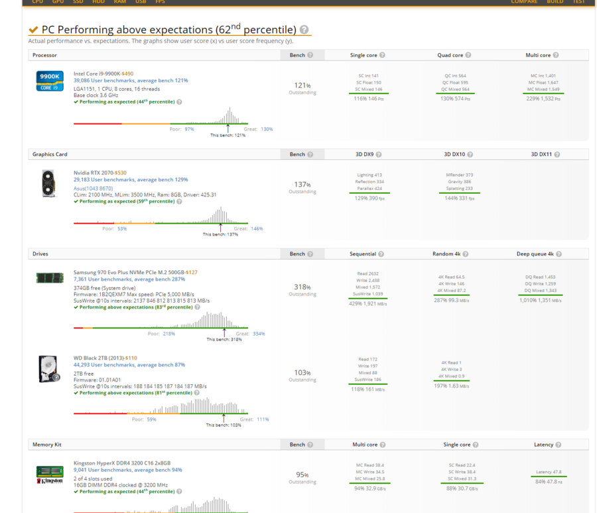
Task: Click Samsung drive Poor 218% value
Action: point(168,334)
